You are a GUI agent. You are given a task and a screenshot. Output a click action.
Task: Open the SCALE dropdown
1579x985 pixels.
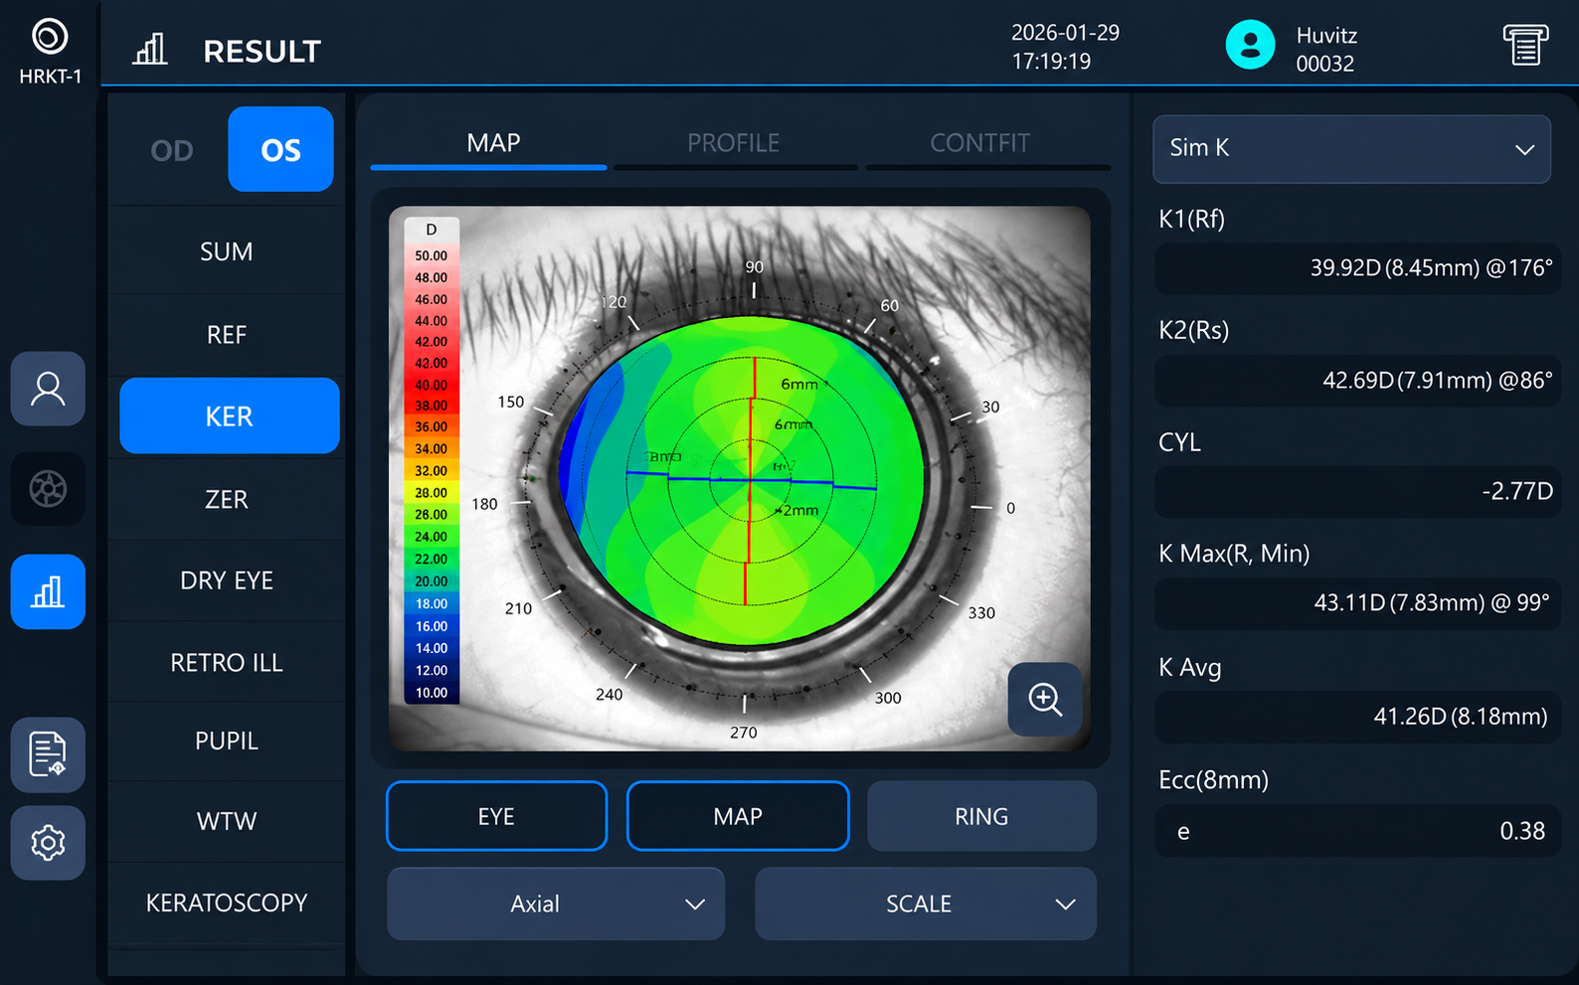click(926, 903)
